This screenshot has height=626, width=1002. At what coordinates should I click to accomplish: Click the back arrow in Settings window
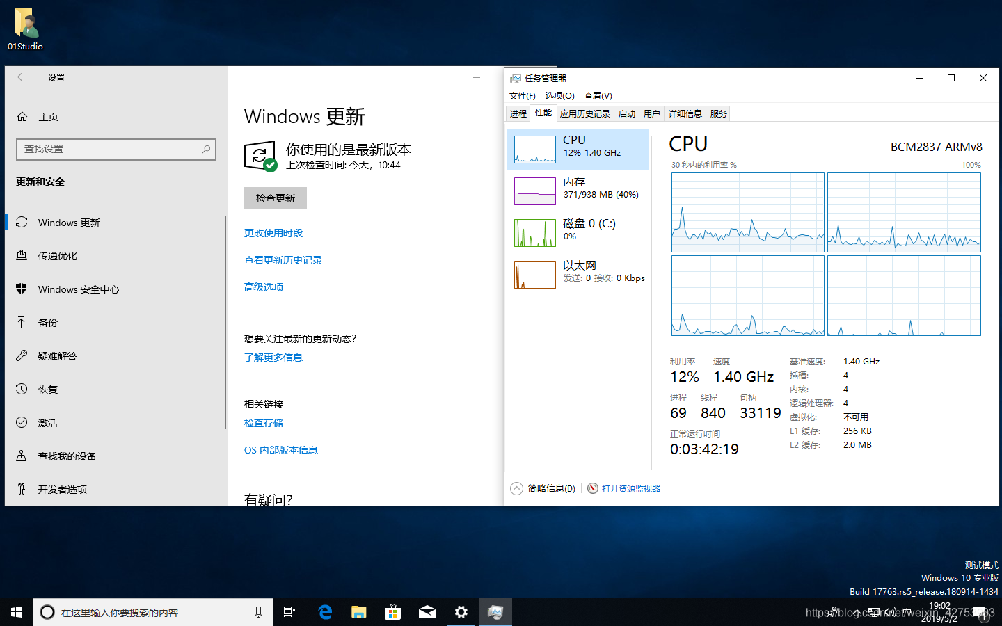[x=22, y=77]
